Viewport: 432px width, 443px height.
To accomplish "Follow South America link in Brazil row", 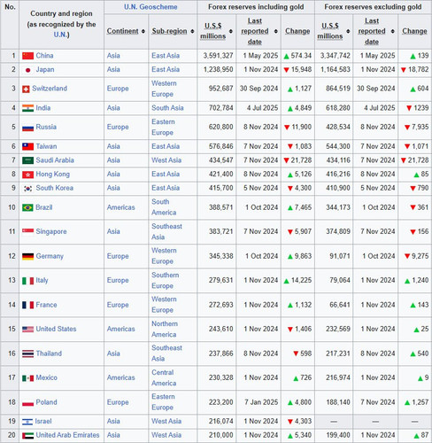I will [164, 207].
